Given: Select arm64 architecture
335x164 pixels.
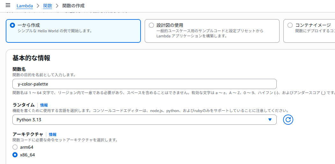Looking at the screenshot, I should click(15, 147).
